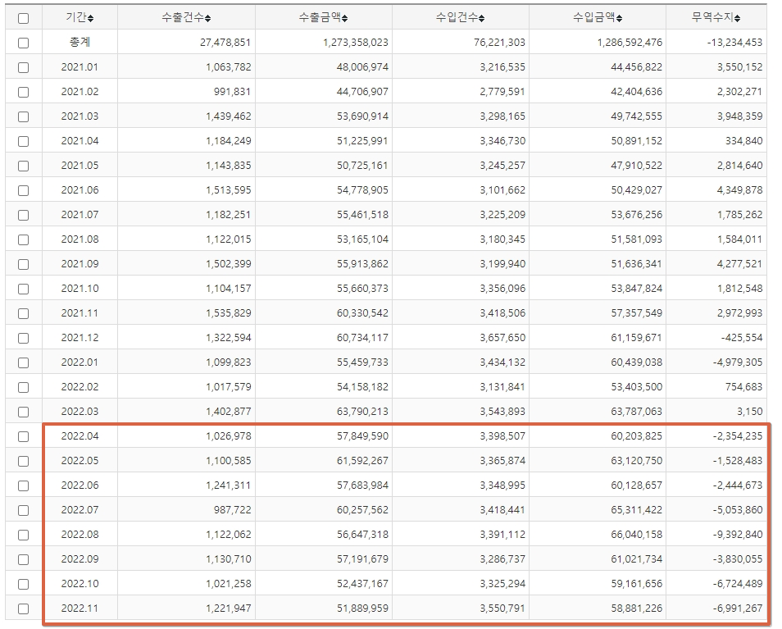Check the 2022.07 row checkbox

(24, 510)
